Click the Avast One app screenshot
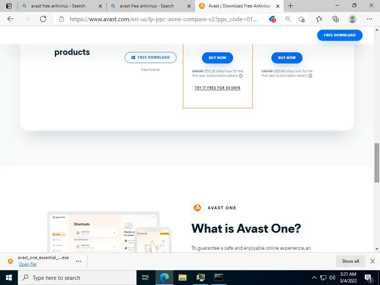Screen dimensions: 380x285 click(x=109, y=232)
